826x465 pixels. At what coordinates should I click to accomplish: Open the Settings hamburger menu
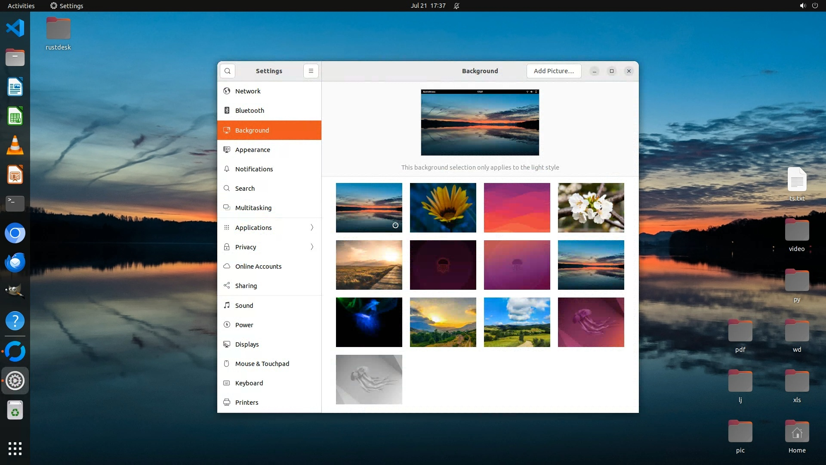click(x=311, y=71)
